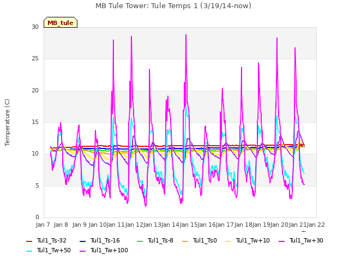
Task: Click the Tul1_Tw+50 legend label
Action: pos(54,250)
